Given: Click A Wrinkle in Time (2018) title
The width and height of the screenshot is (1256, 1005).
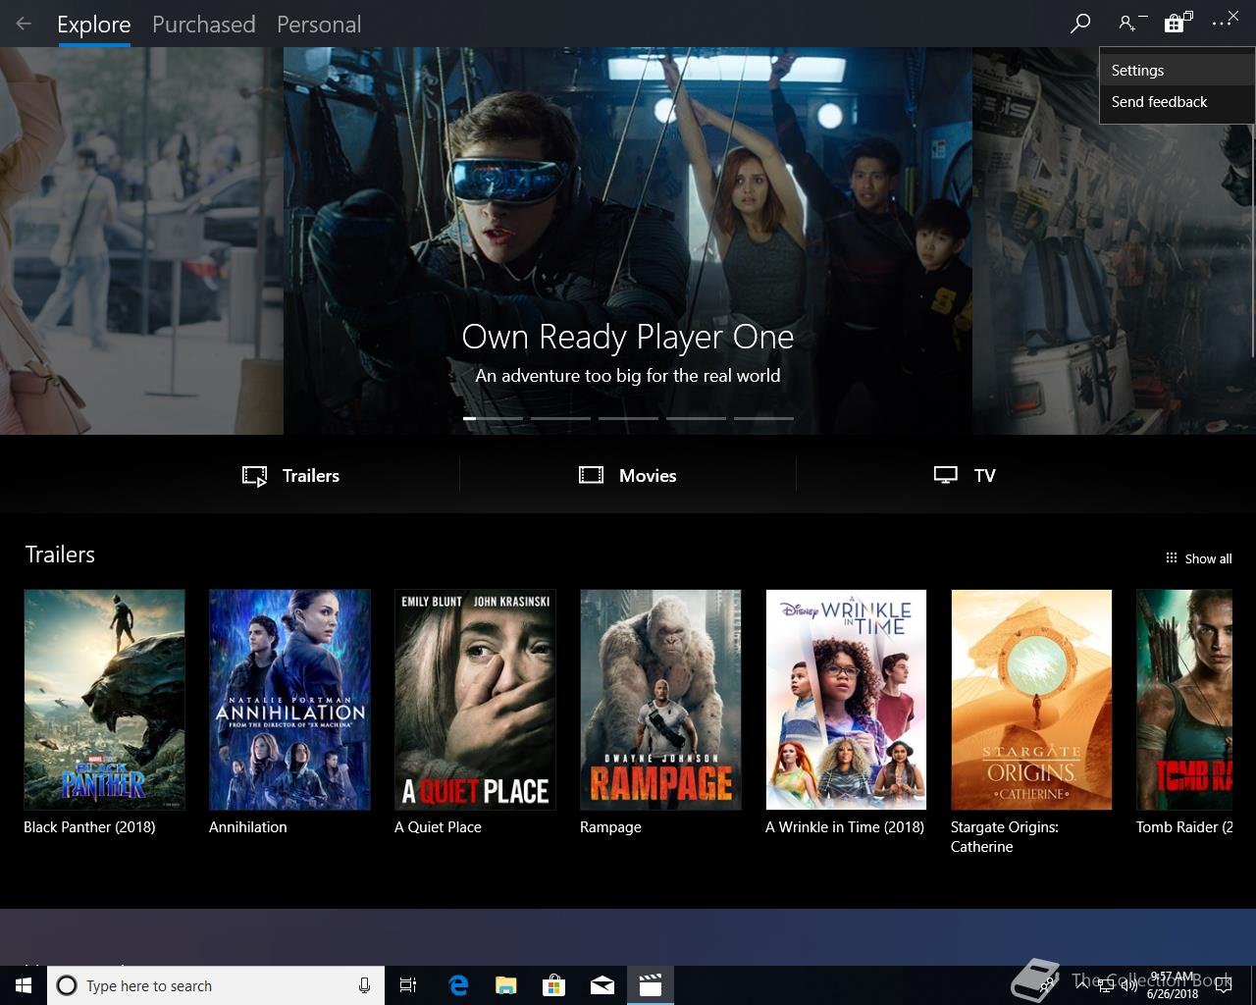Looking at the screenshot, I should tap(845, 827).
